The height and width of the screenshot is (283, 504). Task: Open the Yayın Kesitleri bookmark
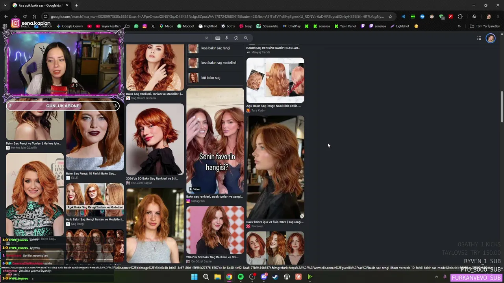[x=107, y=26]
